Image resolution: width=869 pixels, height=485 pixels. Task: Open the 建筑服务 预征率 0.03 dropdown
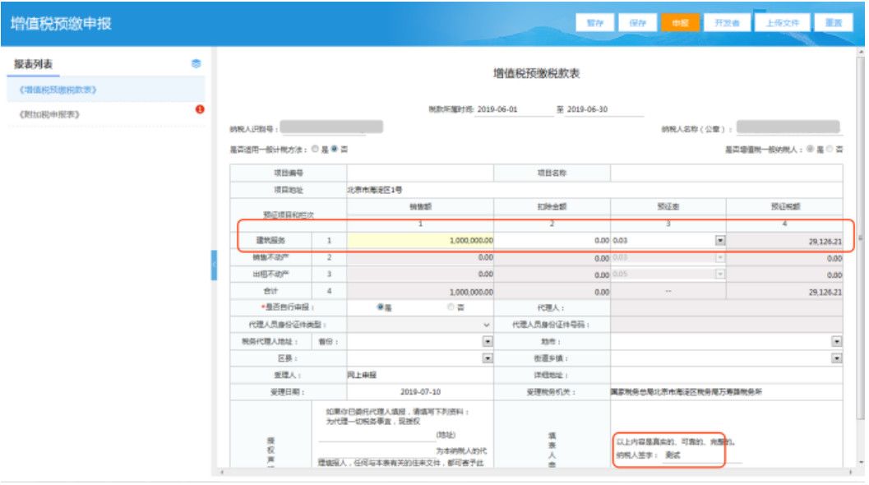pos(720,241)
